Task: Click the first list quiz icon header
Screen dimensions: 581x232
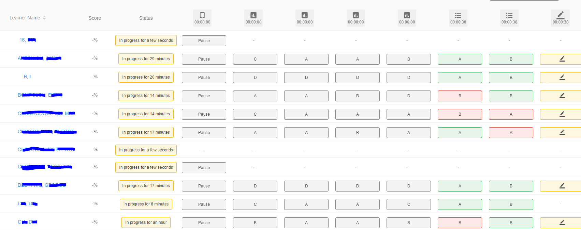Action: tap(458, 18)
